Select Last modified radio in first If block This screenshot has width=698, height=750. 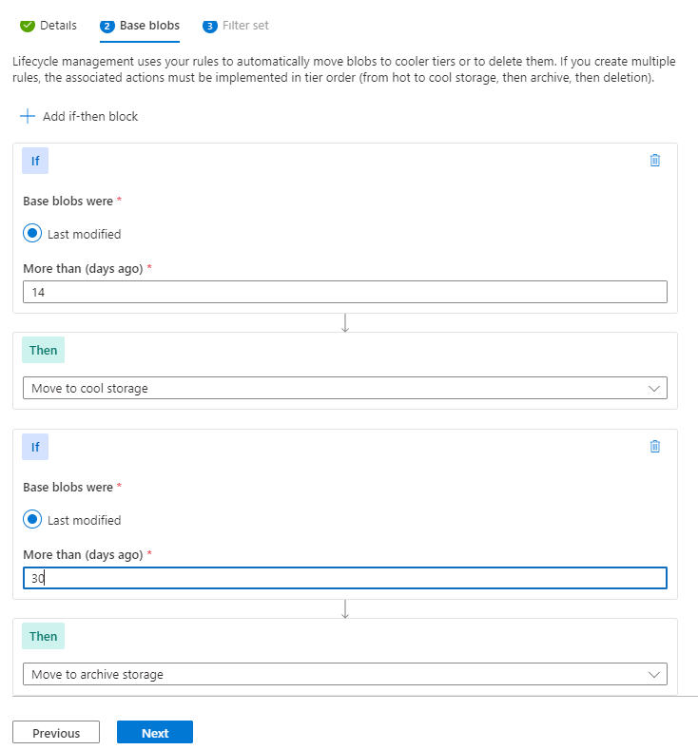(32, 234)
